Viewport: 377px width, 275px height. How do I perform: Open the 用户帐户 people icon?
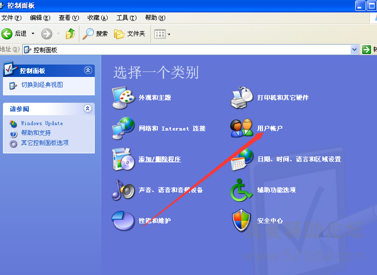tap(242, 128)
